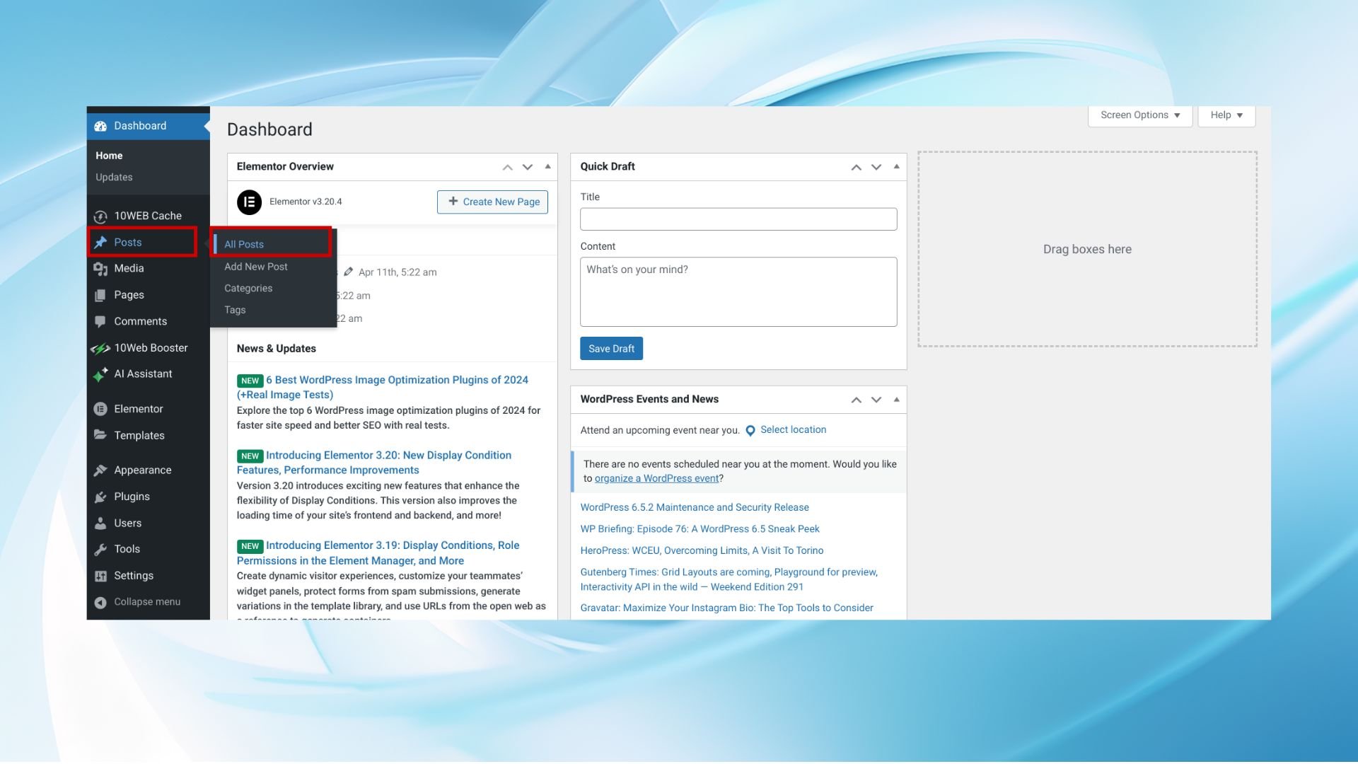Image resolution: width=1358 pixels, height=764 pixels.
Task: Click the Create New Page button
Action: pyautogui.click(x=492, y=202)
